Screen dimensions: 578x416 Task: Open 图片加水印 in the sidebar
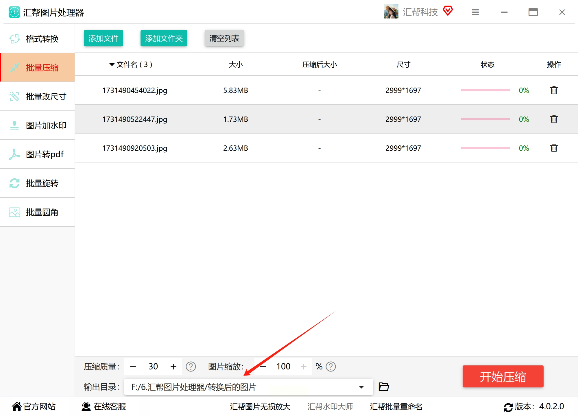[x=38, y=125]
